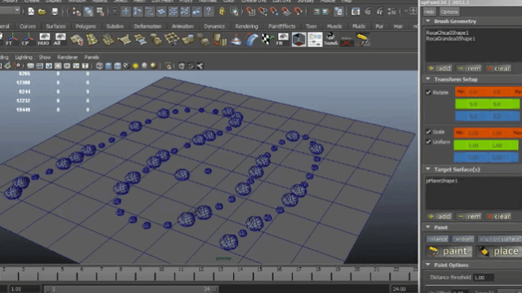Click the open scene folder icon
The height and width of the screenshot is (293, 522).
42,11
